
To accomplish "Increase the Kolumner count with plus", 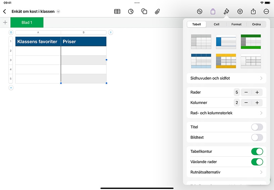I will [257, 103].
